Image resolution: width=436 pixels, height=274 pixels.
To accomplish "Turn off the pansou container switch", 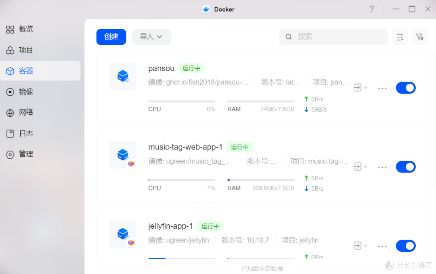I will (406, 88).
